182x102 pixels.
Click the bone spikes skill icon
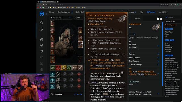tap(75, 68)
